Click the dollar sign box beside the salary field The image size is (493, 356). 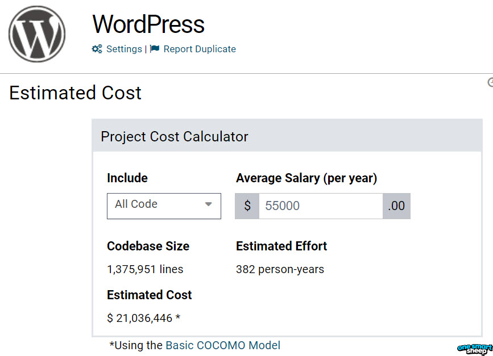247,206
